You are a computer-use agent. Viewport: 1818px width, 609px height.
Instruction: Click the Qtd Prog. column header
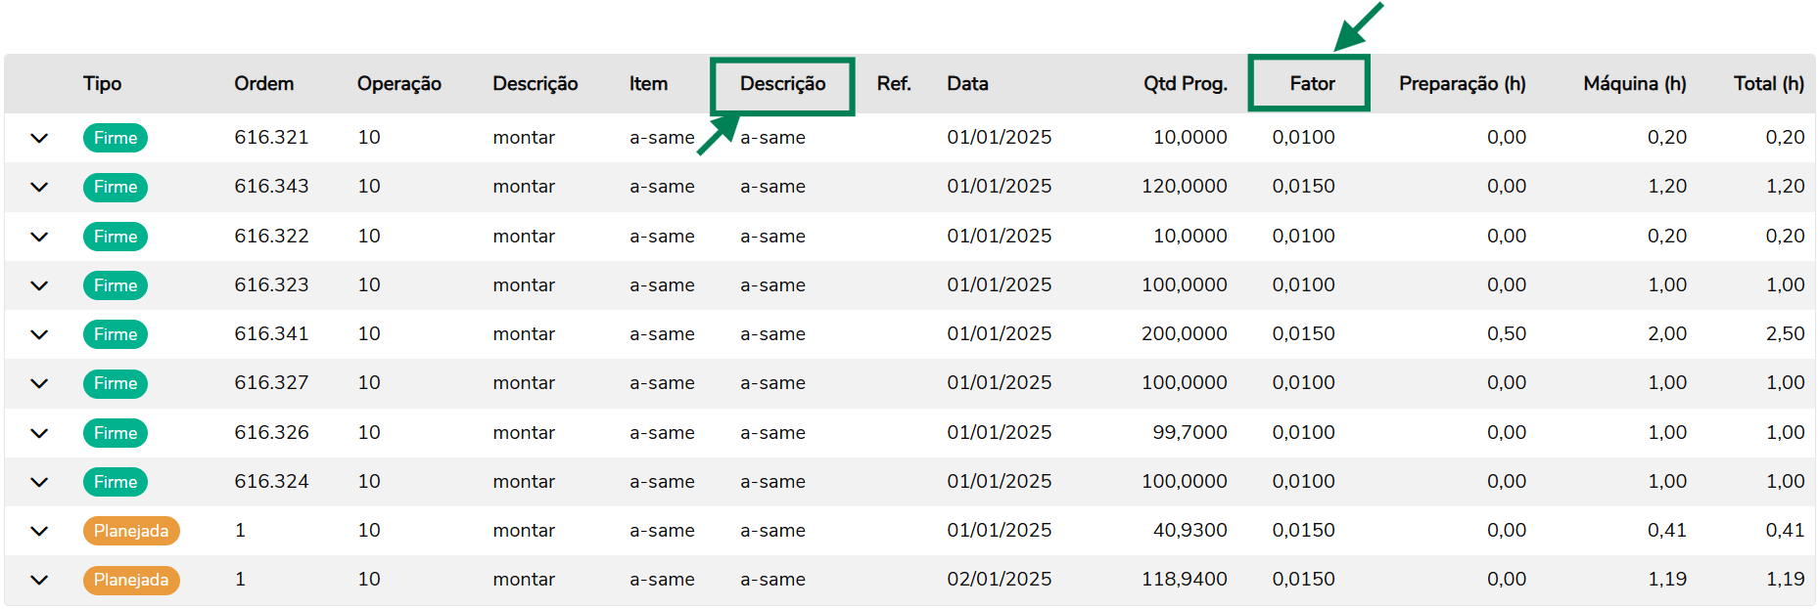click(x=1185, y=84)
